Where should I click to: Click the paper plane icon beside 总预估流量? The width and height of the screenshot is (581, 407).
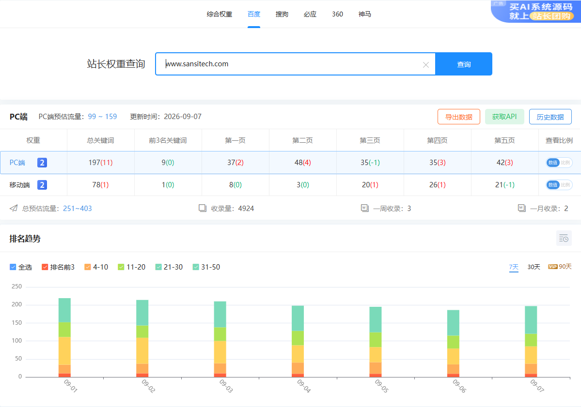(x=14, y=208)
